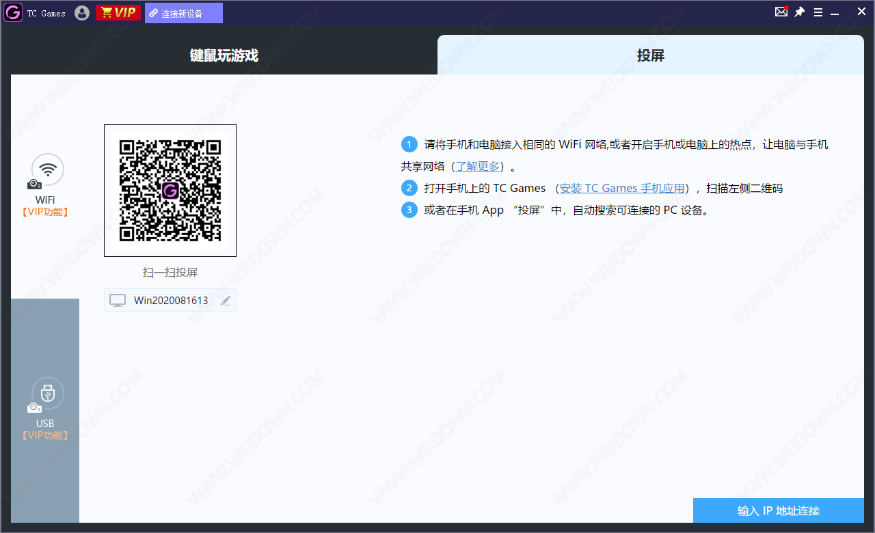Open the 了解更多 link

pyautogui.click(x=478, y=166)
